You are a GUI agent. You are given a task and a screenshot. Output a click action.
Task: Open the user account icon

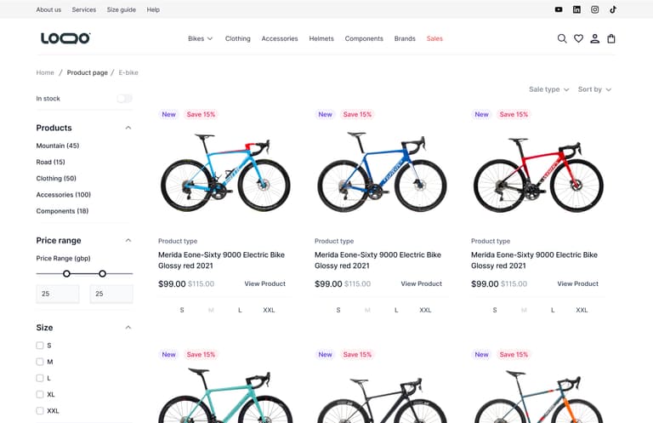pos(595,38)
